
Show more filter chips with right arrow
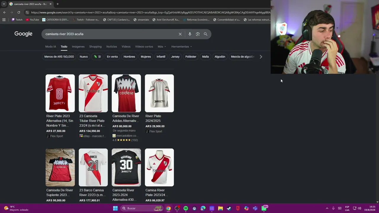(261, 57)
